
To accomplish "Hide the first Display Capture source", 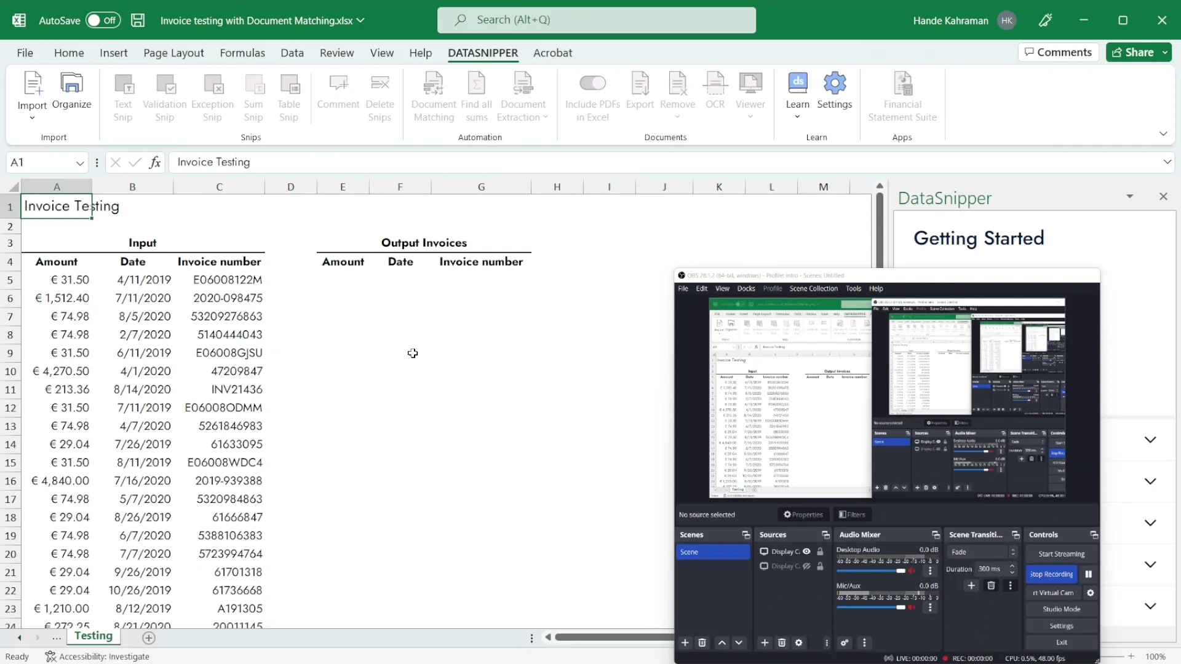I will [x=806, y=551].
